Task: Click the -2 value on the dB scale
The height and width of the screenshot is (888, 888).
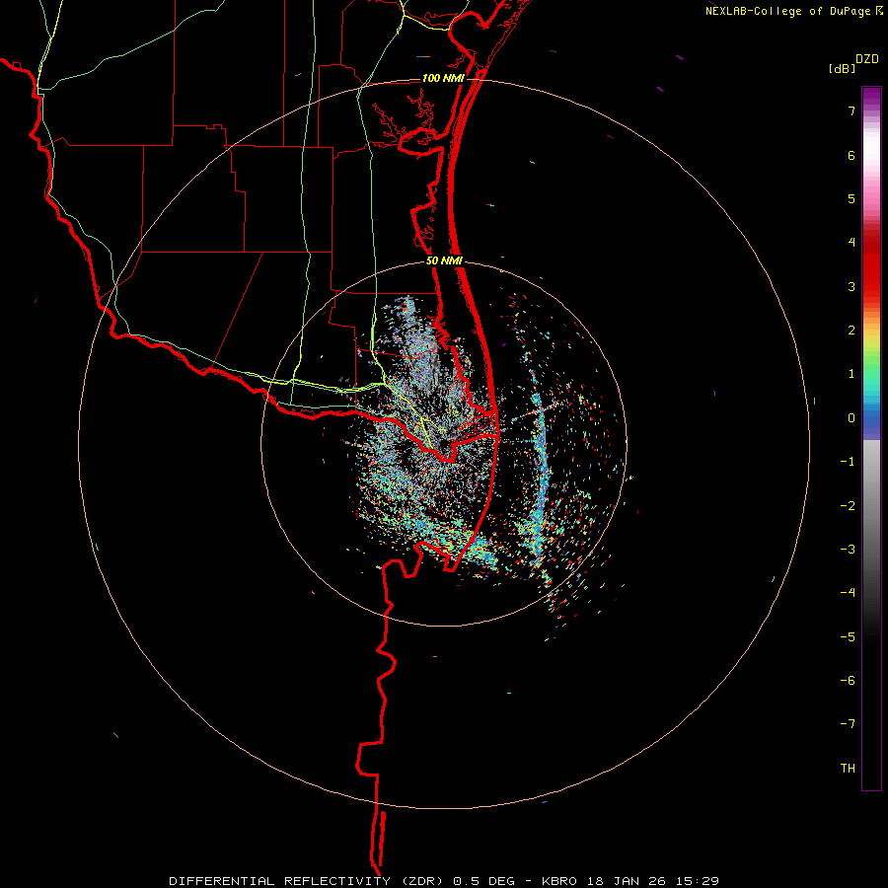Action: pyautogui.click(x=848, y=506)
